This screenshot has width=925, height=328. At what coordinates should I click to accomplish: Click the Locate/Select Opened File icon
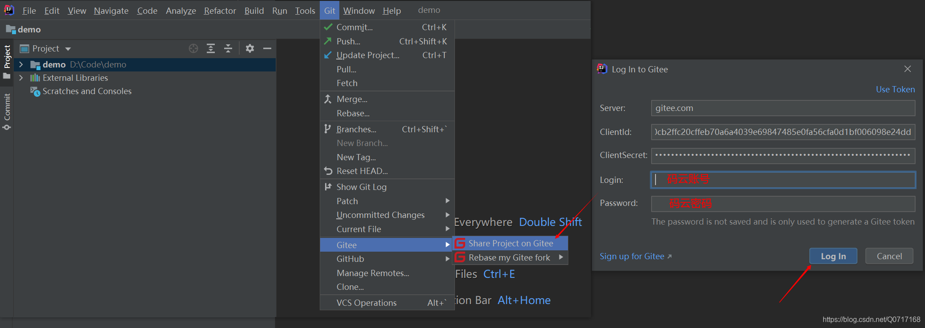193,48
